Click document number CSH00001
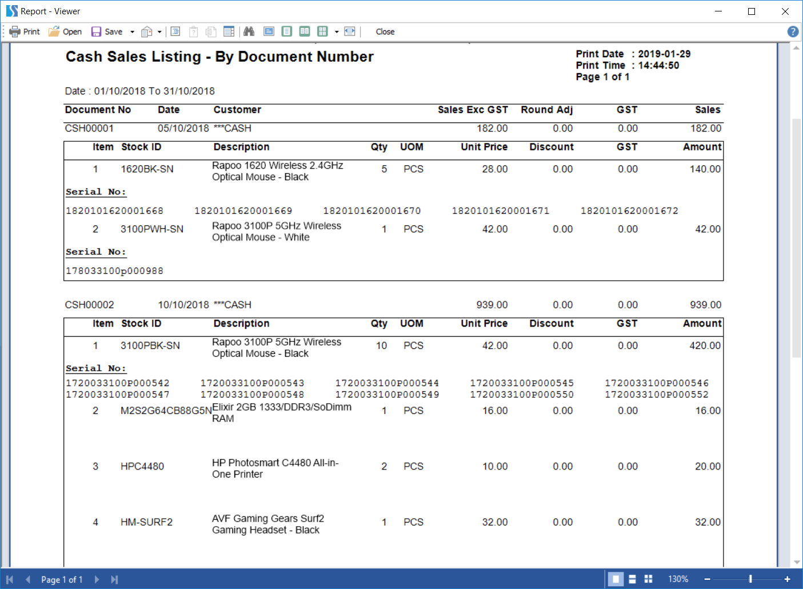803x589 pixels. 89,128
